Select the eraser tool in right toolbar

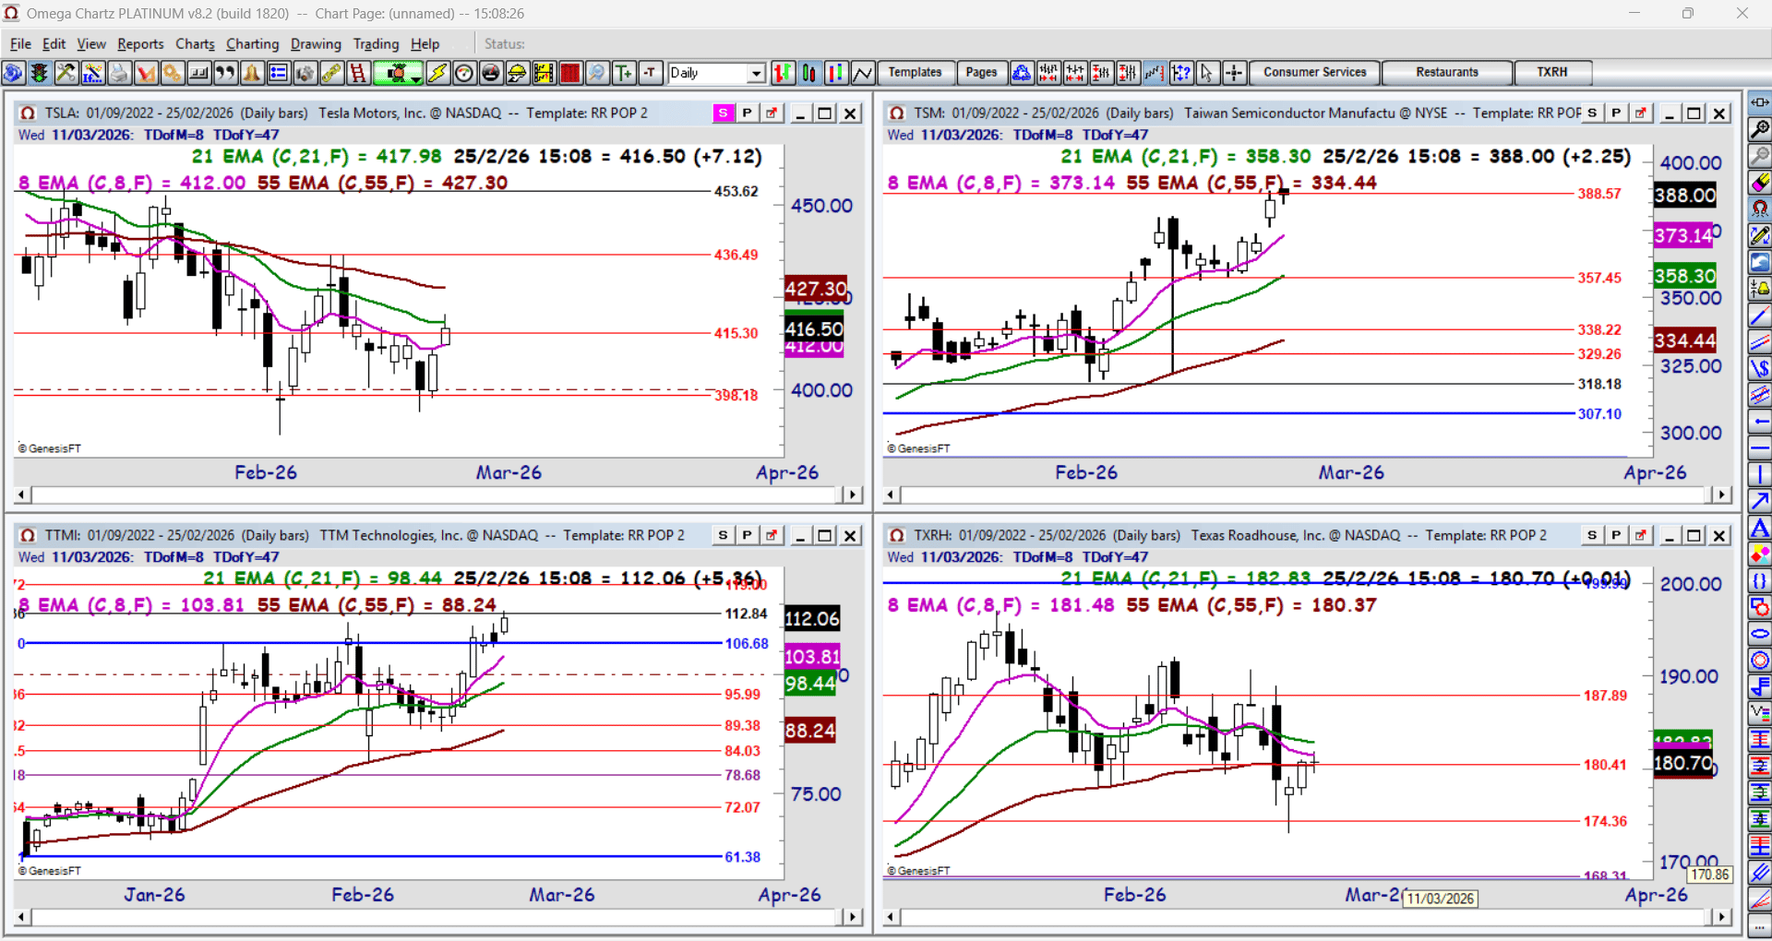[x=1760, y=183]
